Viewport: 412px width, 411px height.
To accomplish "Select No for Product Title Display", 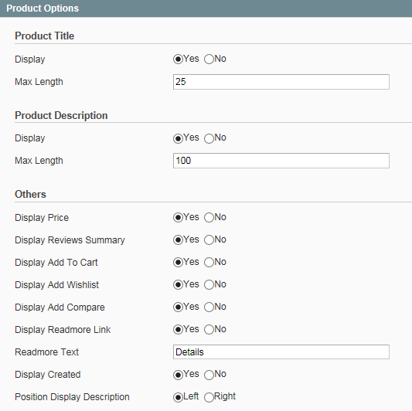I will [209, 59].
